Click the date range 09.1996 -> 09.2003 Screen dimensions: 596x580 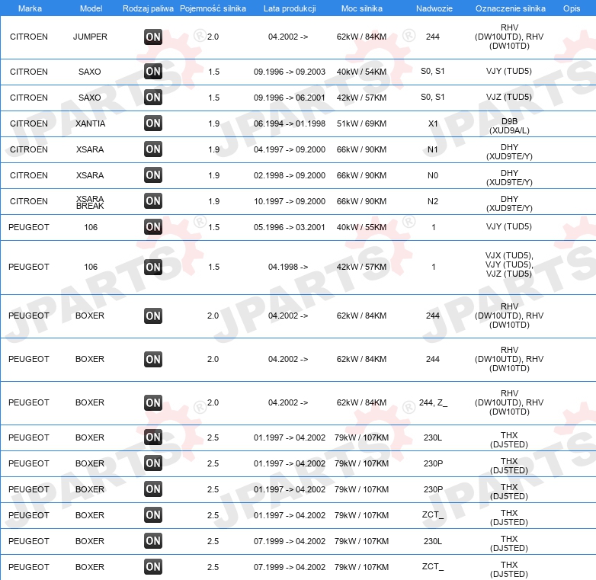point(290,72)
